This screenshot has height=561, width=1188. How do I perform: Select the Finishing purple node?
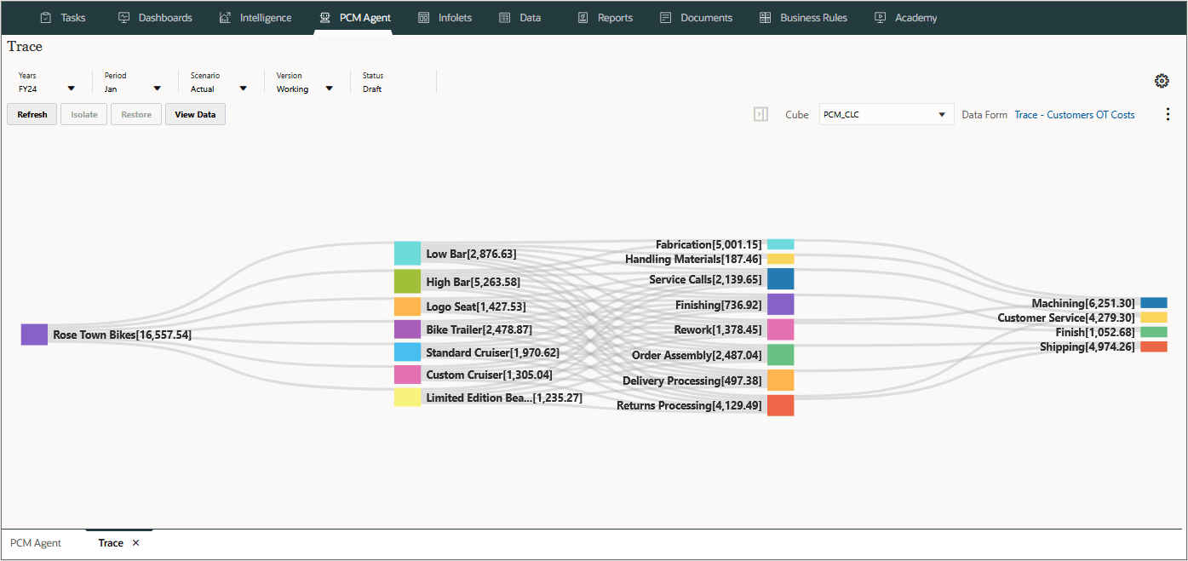780,305
